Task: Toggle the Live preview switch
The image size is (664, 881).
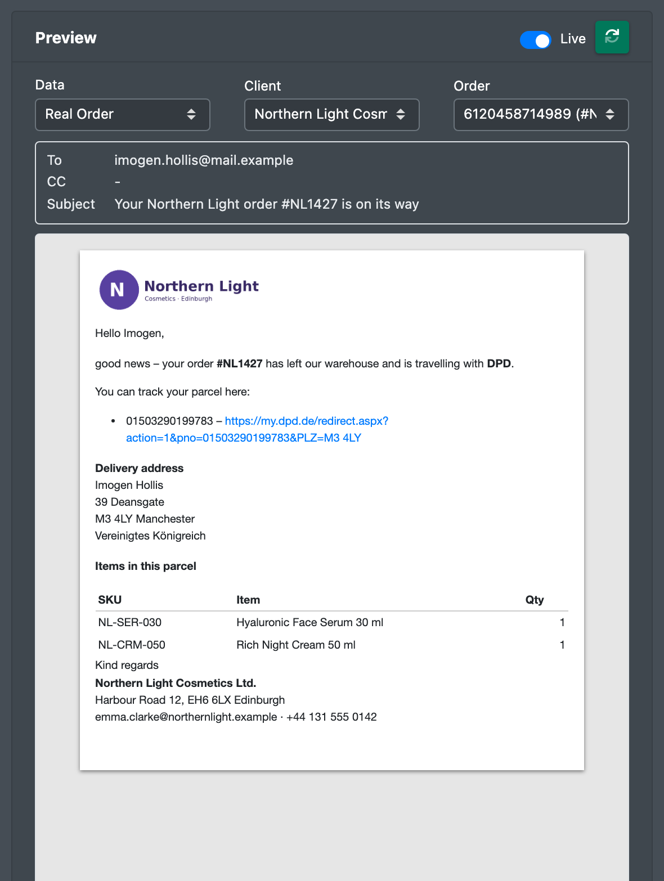Action: (x=535, y=40)
